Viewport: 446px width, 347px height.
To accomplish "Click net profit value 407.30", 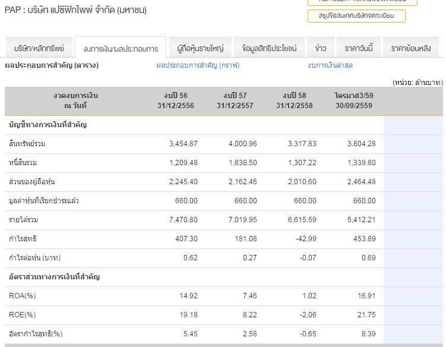I will (186, 239).
